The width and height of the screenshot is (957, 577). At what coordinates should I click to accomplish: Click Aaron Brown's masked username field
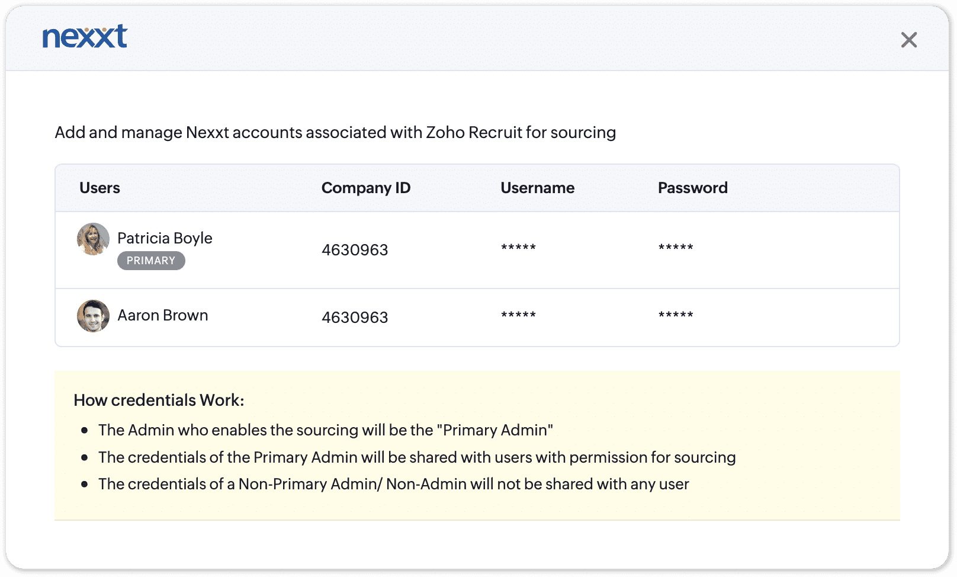(x=518, y=315)
